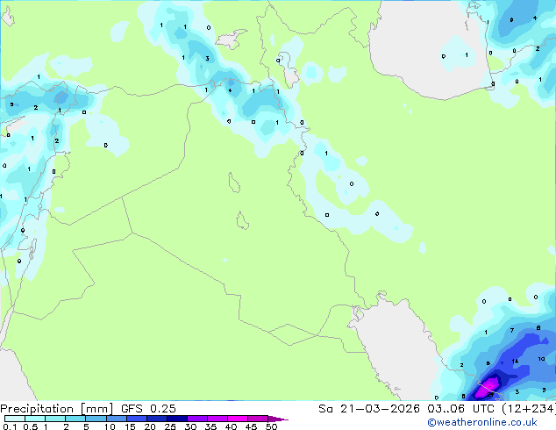Click the '7' precipitation value on map
556x430 pixels.
pyautogui.click(x=512, y=330)
